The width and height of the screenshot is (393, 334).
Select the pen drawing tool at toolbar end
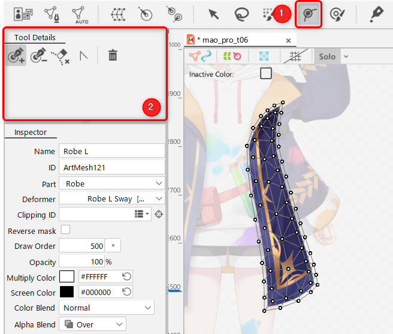coord(376,14)
